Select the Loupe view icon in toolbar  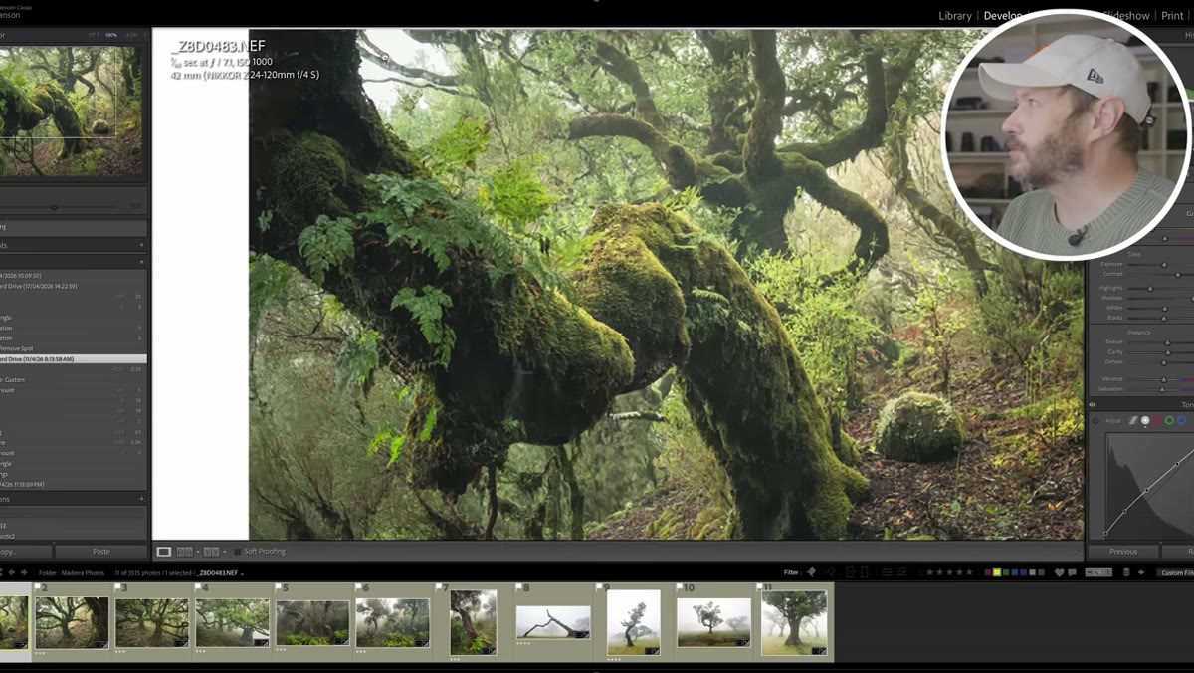164,551
